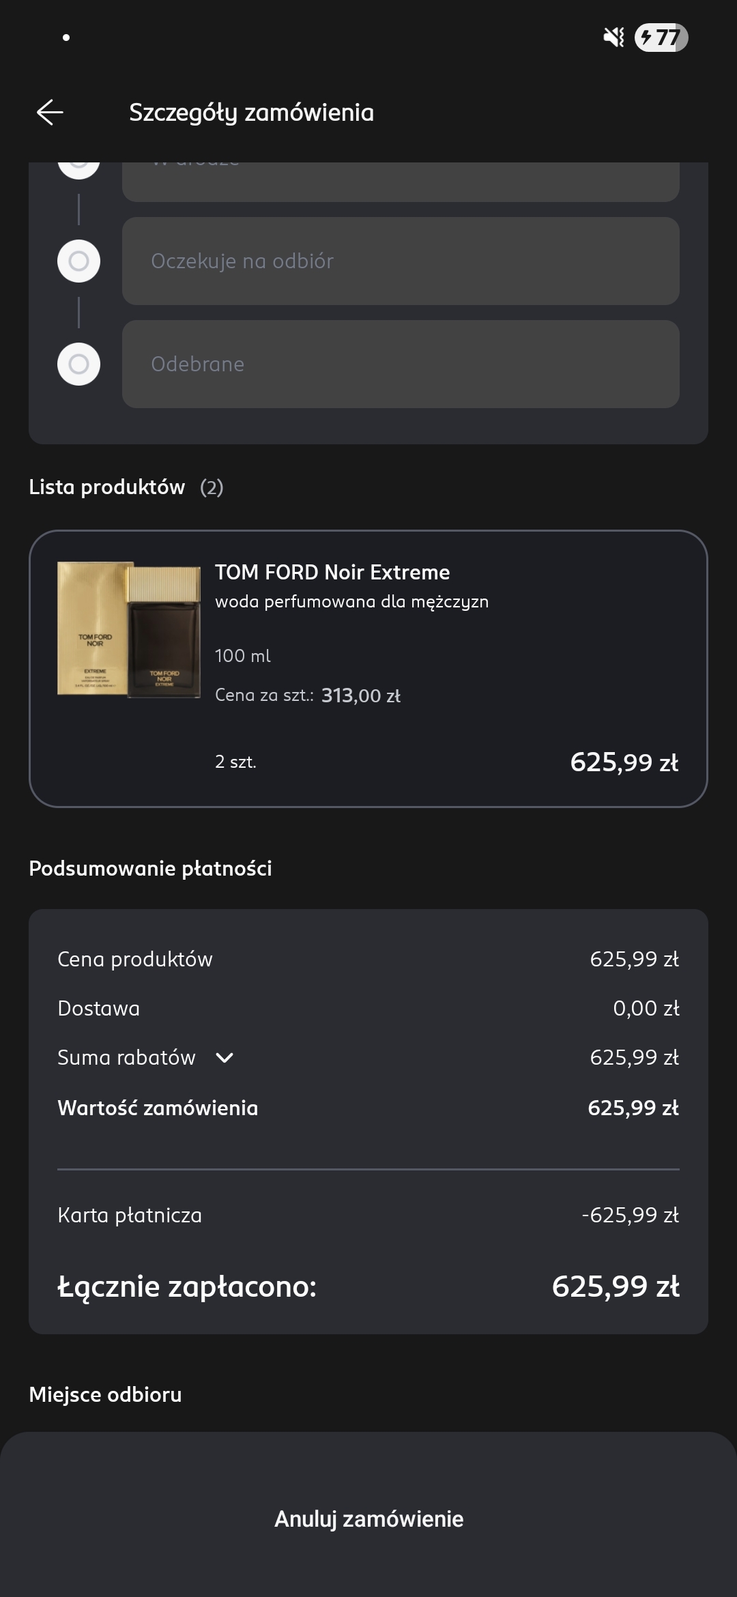Tap the 'Szczegóły zamówienia' page title

pos(251,113)
